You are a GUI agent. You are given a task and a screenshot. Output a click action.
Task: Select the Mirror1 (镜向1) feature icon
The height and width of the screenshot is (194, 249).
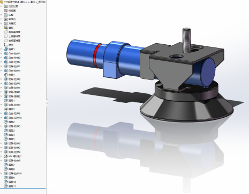pos(6,109)
